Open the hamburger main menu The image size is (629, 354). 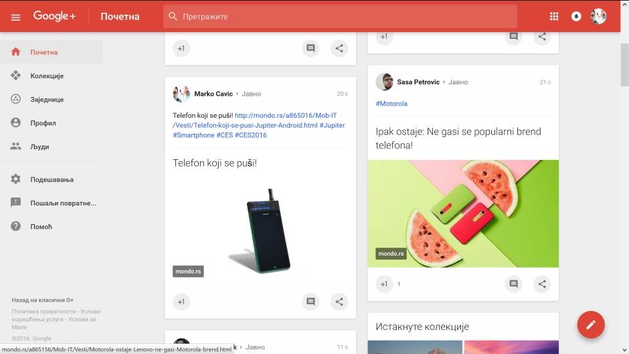15,17
